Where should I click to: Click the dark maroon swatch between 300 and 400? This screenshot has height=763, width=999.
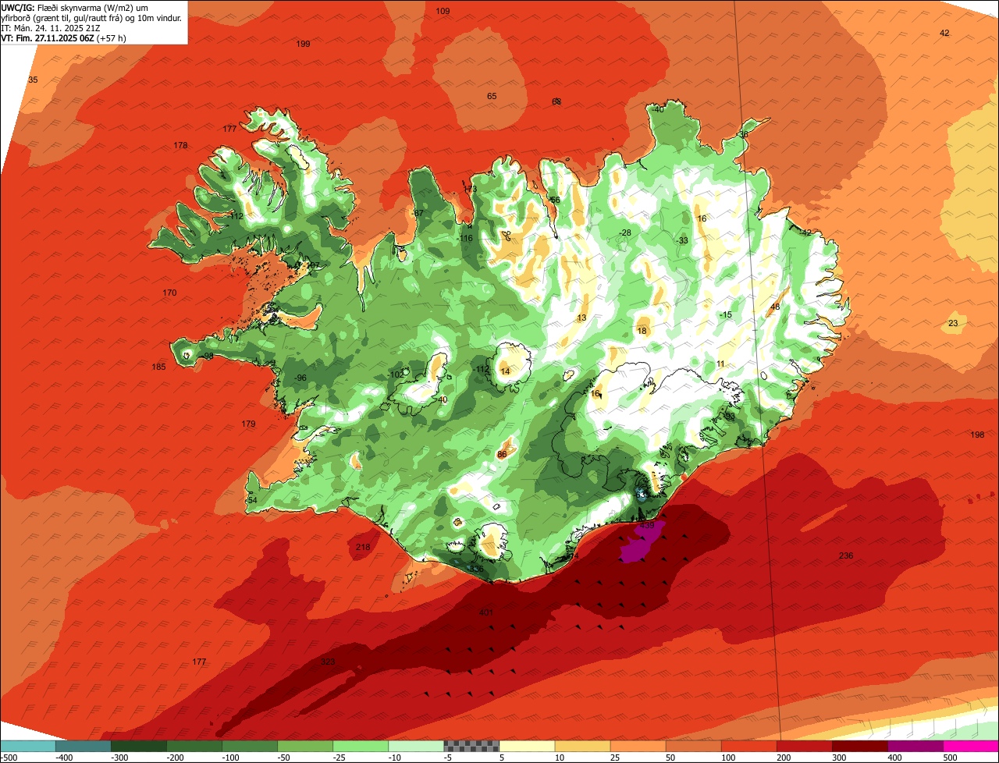click(x=860, y=746)
